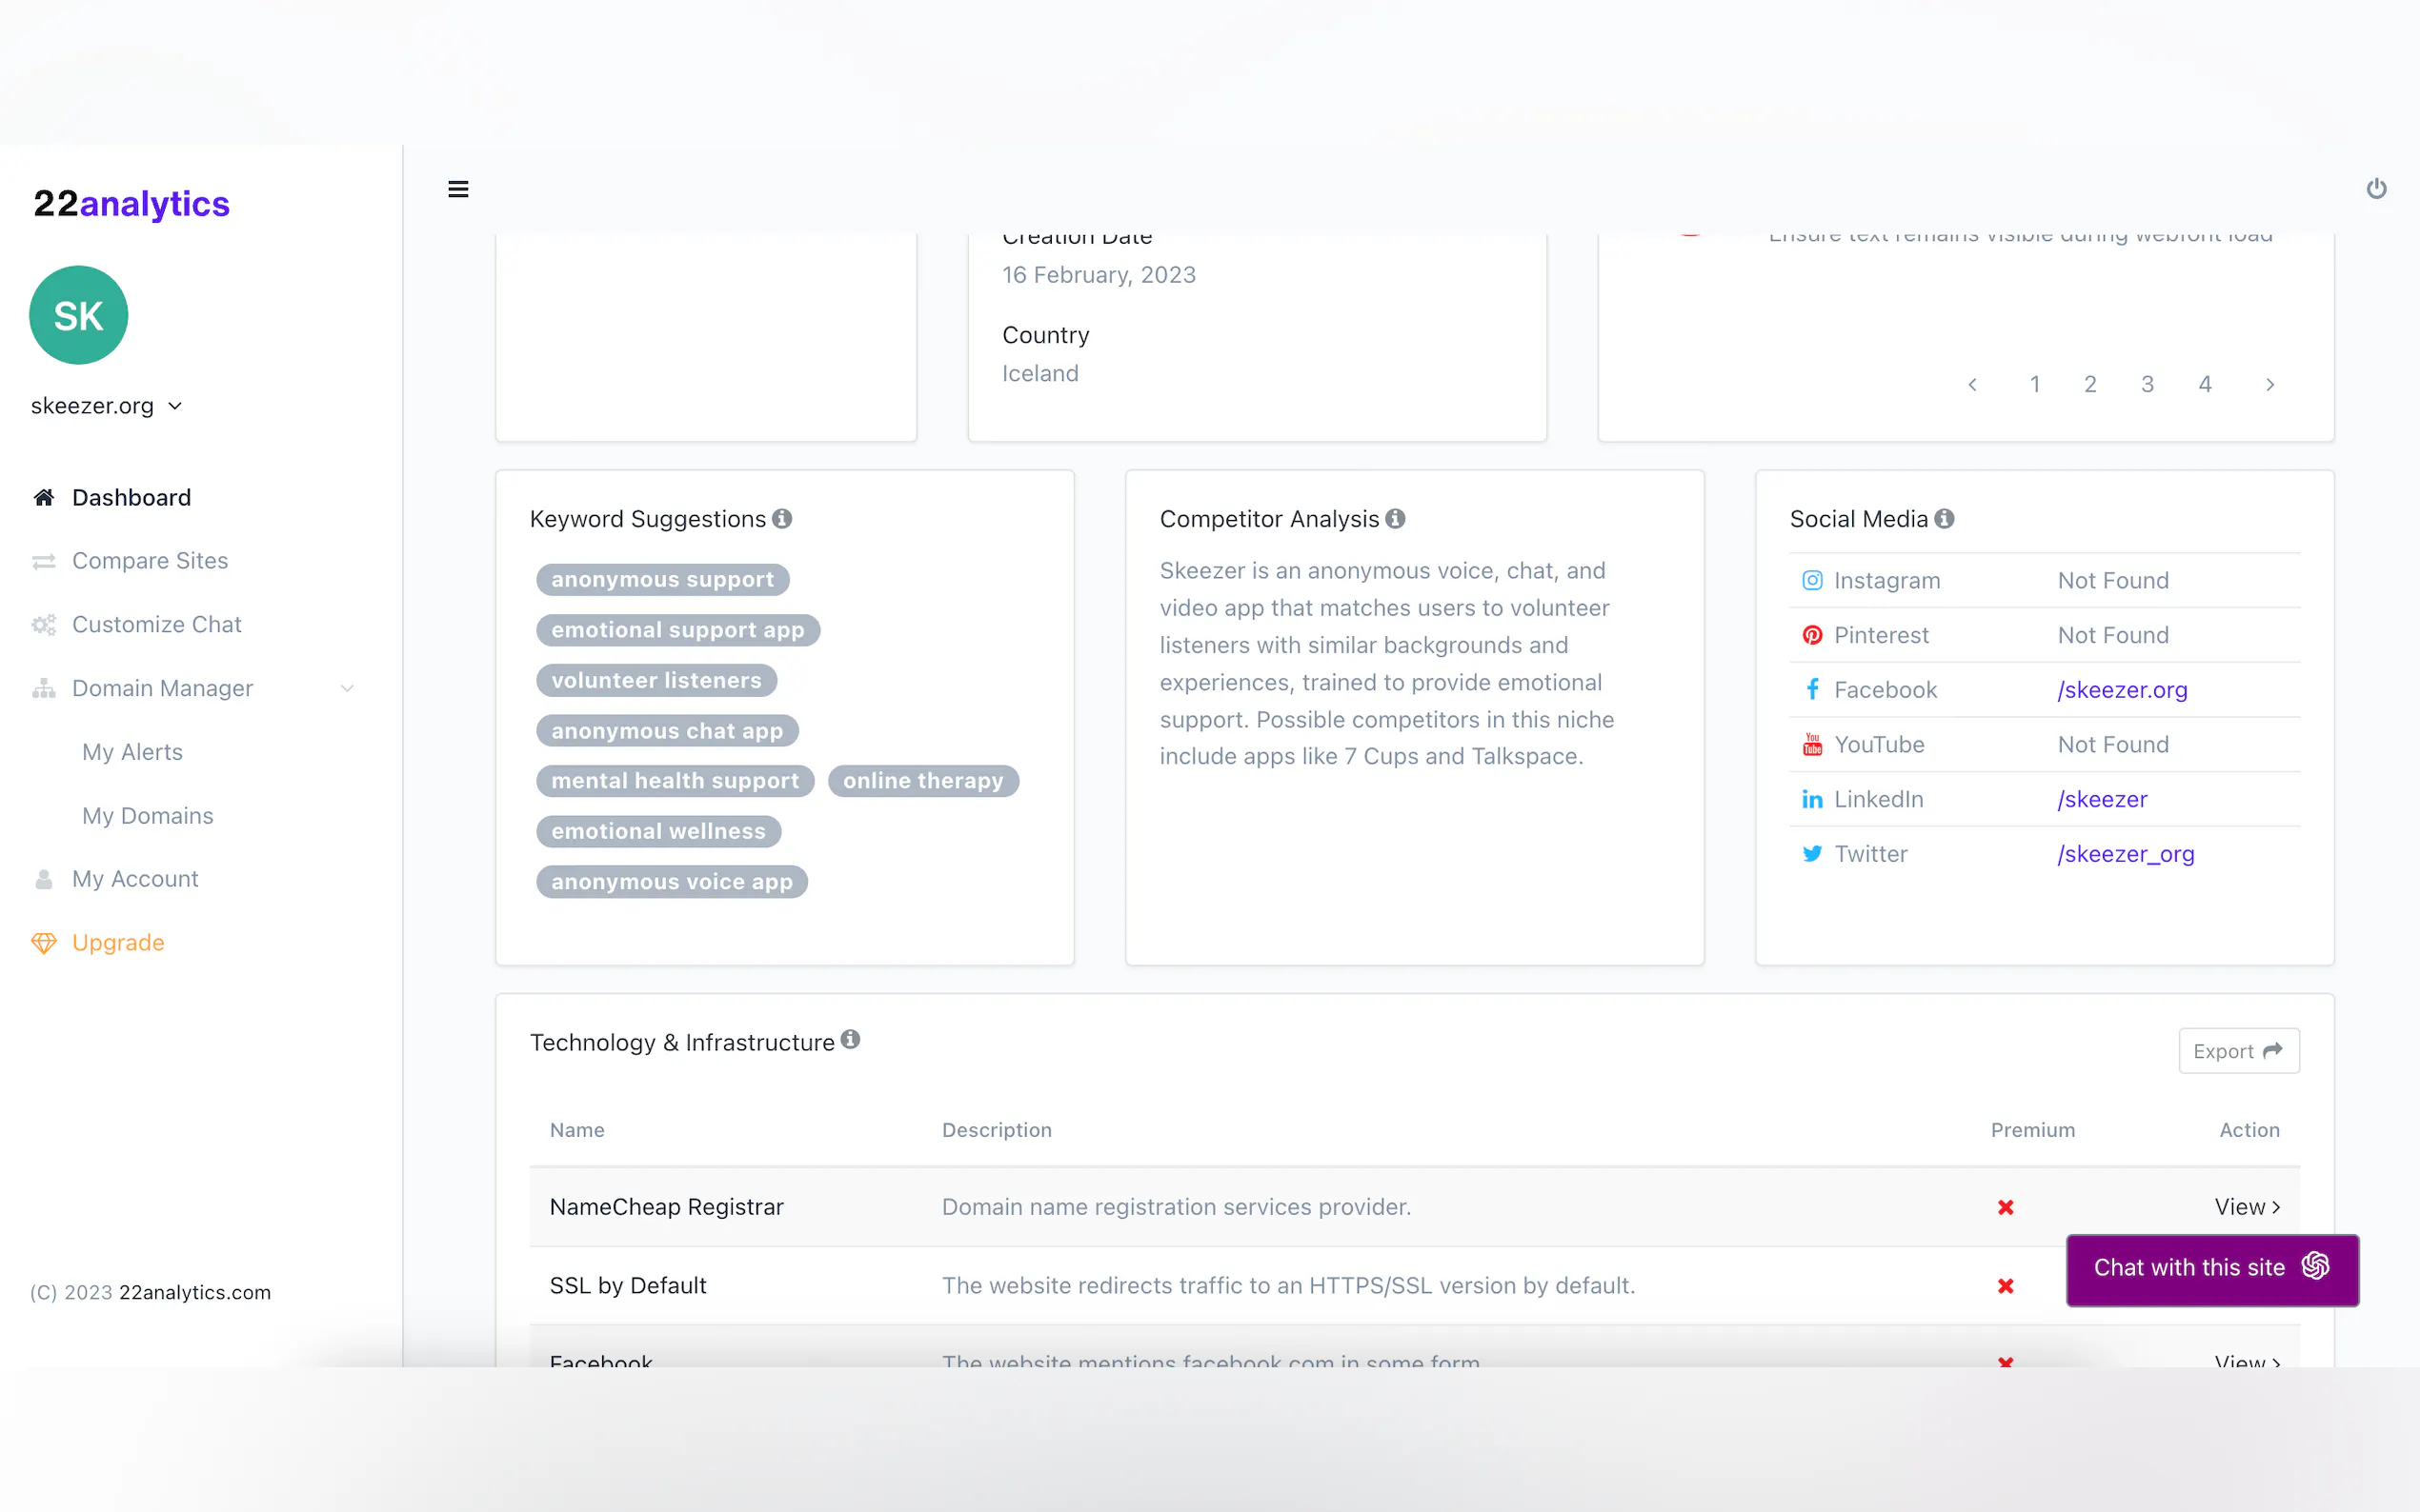Open the Twitter /skeezer_org link
This screenshot has width=2420, height=1512.
[x=2126, y=854]
